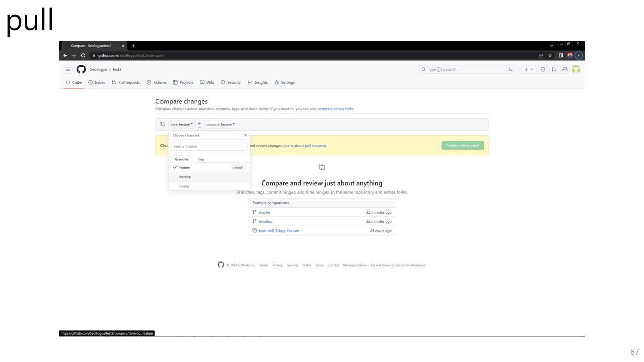Screen dimensions: 644x362
Task: Go forward with browser forward arrow
Action: (74, 55)
